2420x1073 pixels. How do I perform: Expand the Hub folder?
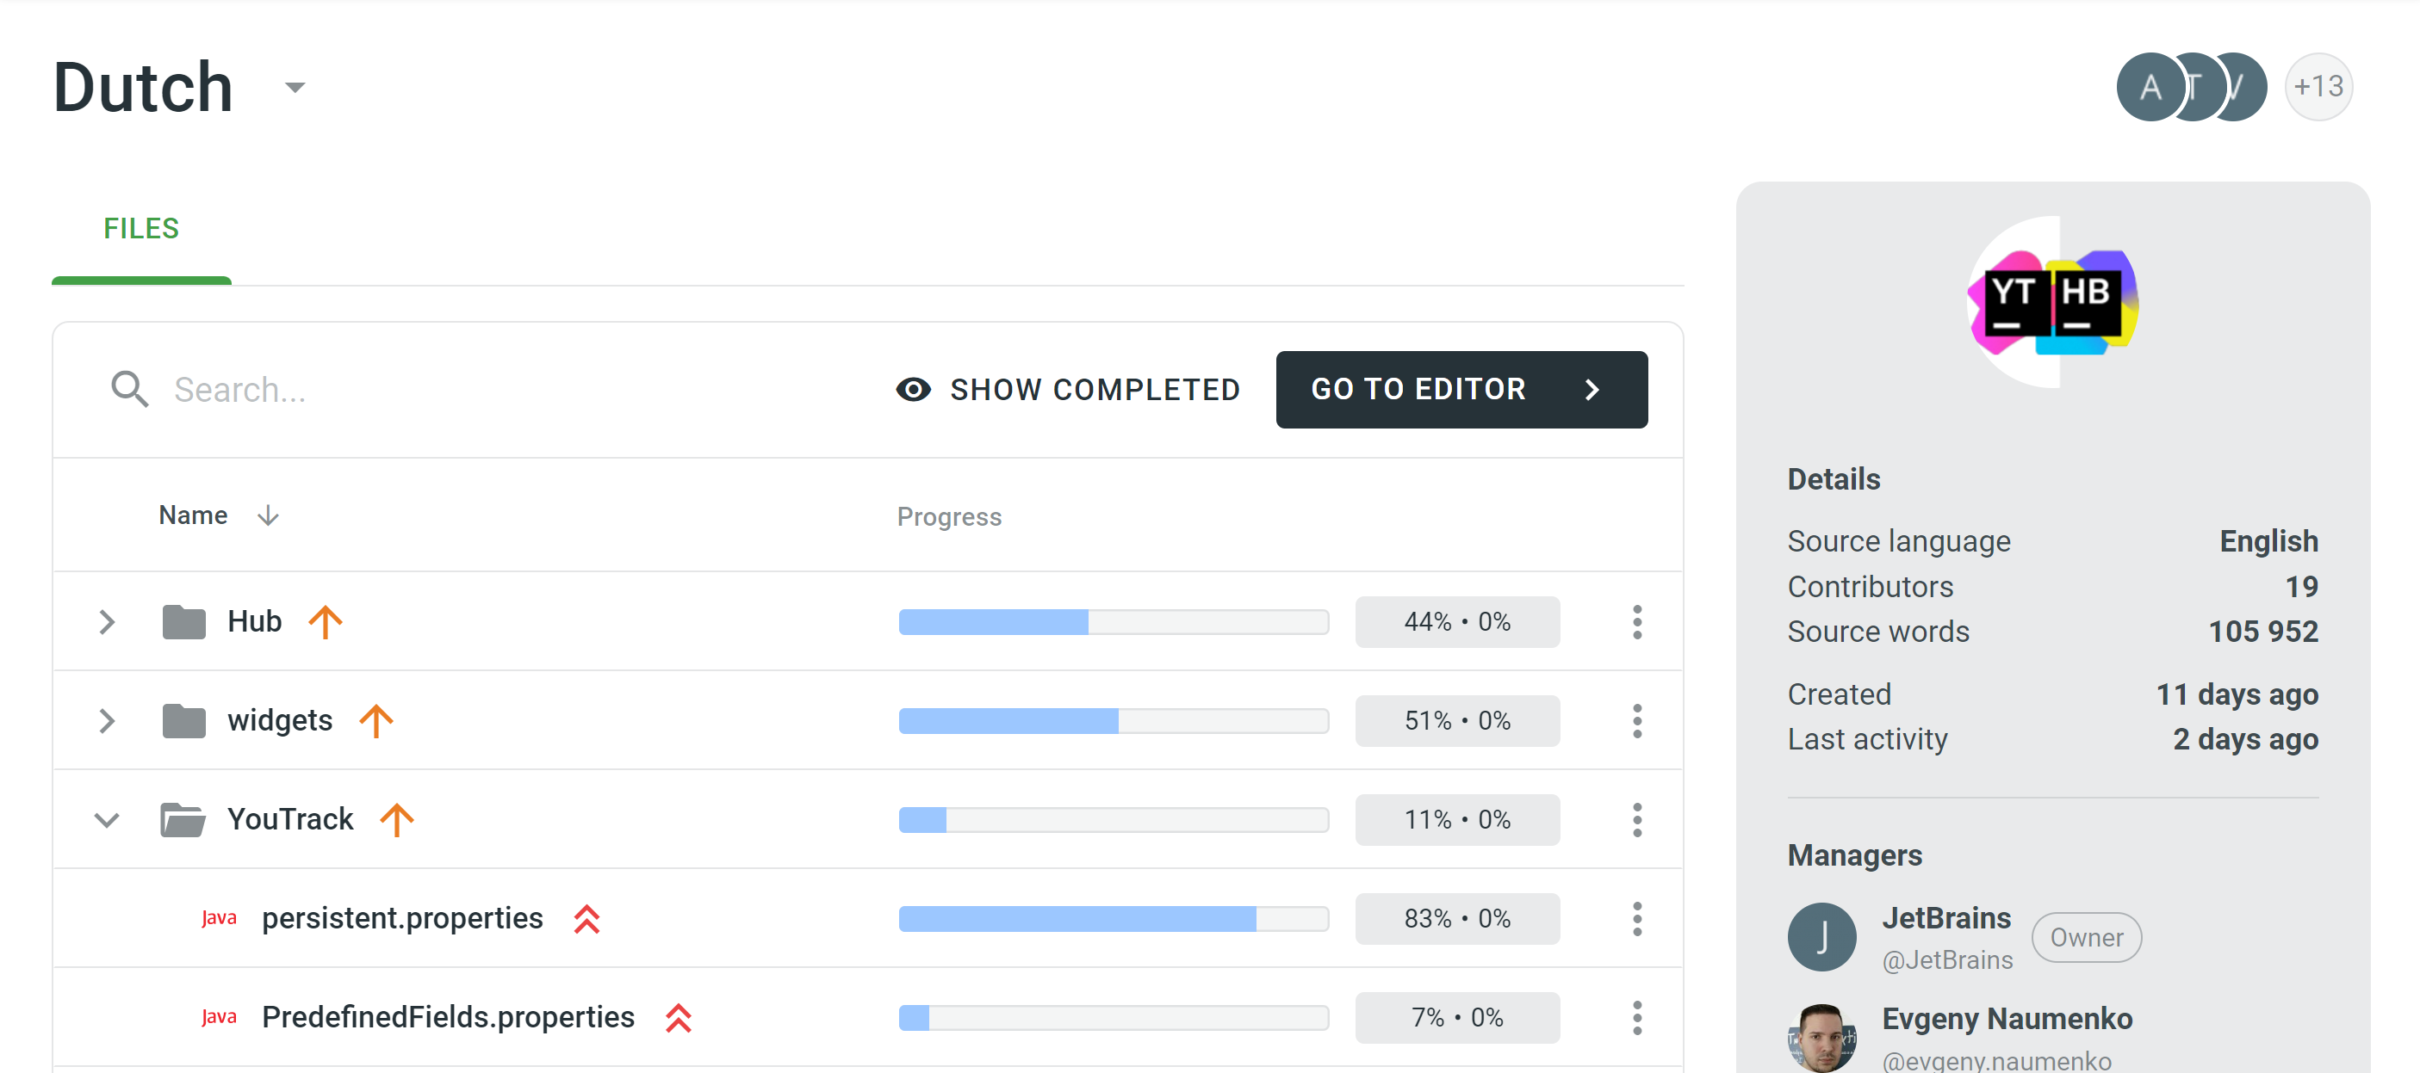tap(107, 621)
